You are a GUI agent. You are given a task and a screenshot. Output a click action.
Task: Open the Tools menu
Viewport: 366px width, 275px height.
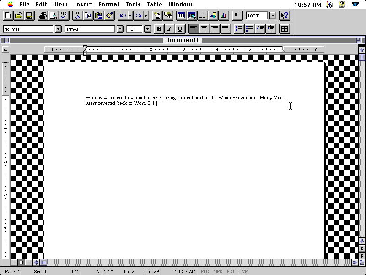pyautogui.click(x=133, y=4)
